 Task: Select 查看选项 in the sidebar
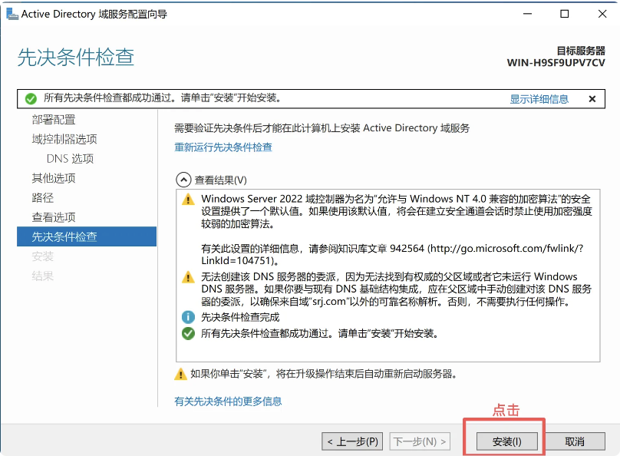[54, 217]
